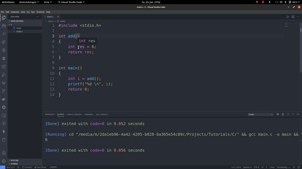Image resolution: width=302 pixels, height=169 pixels.
Task: Show errors and warnings count in status bar
Action: [11, 167]
